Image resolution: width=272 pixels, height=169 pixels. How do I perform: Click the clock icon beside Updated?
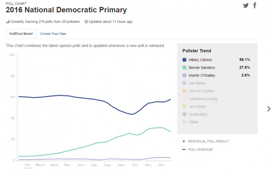(86, 22)
